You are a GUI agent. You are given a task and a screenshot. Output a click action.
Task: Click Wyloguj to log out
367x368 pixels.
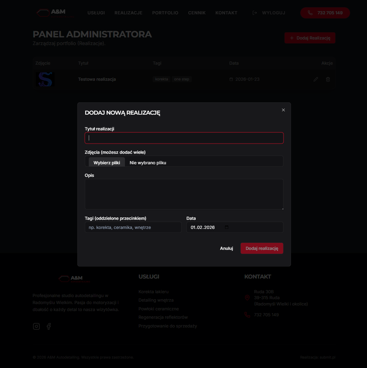[269, 13]
